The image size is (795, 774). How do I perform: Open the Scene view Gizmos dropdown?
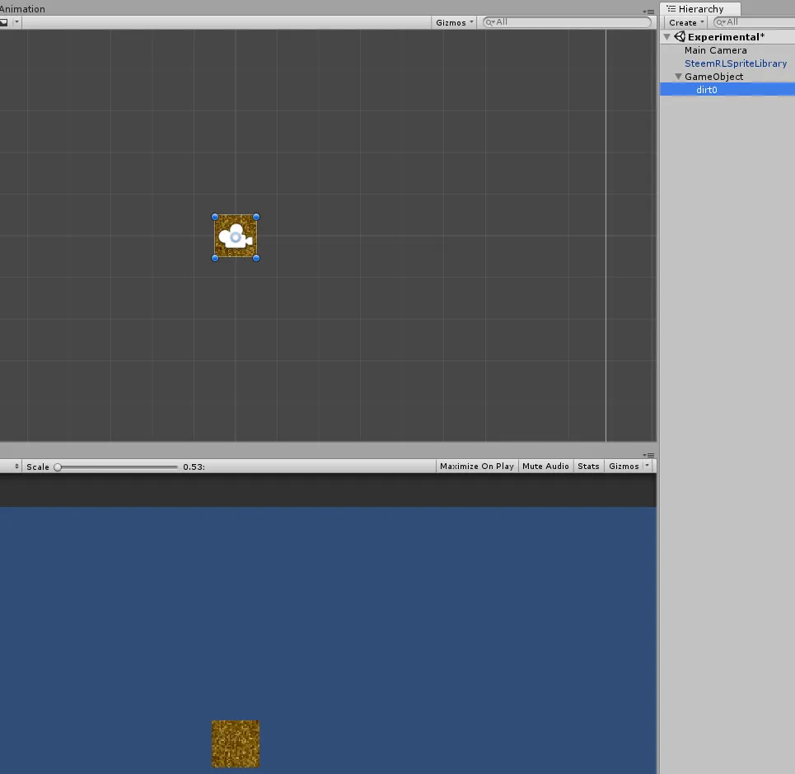point(454,22)
